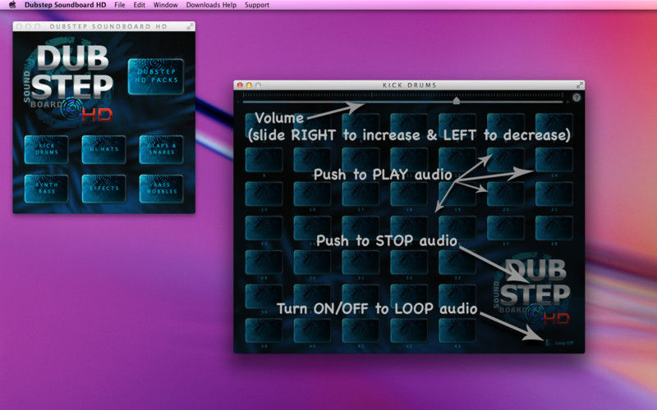Screen dimensions: 657x410
Task: Play kick drum pad 14
Action: click(x=554, y=159)
